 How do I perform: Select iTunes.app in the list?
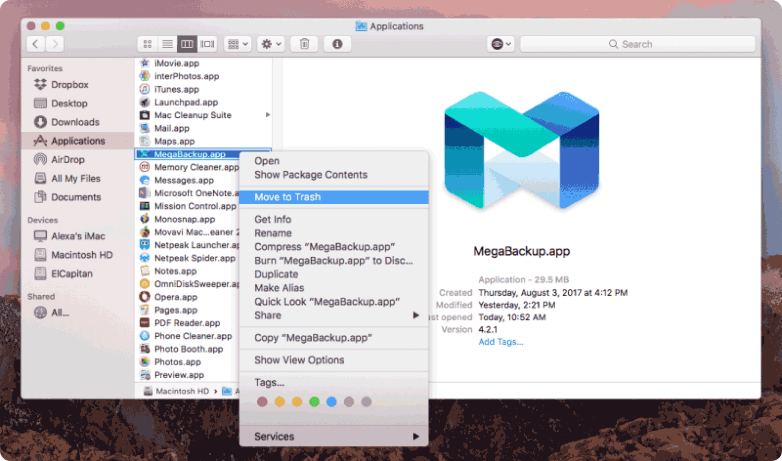[176, 89]
